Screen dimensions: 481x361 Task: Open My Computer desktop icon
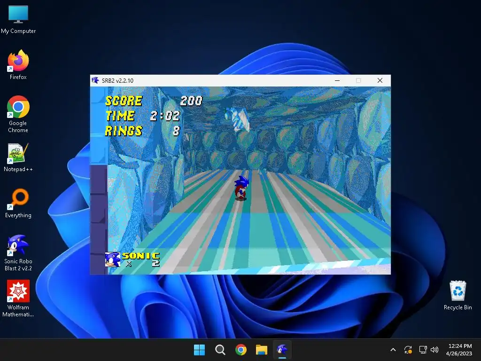(18, 19)
